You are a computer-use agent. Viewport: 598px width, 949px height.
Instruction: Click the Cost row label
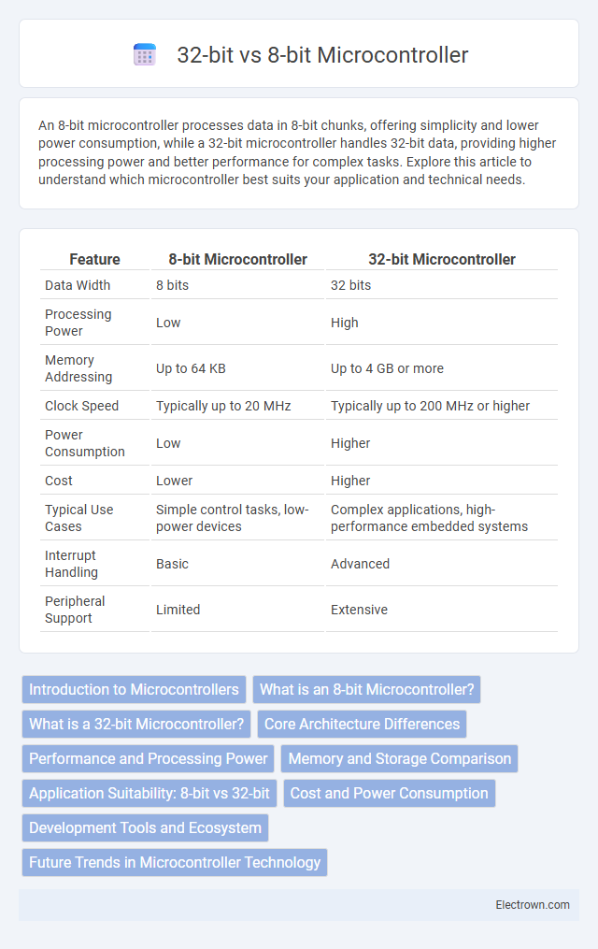click(59, 481)
